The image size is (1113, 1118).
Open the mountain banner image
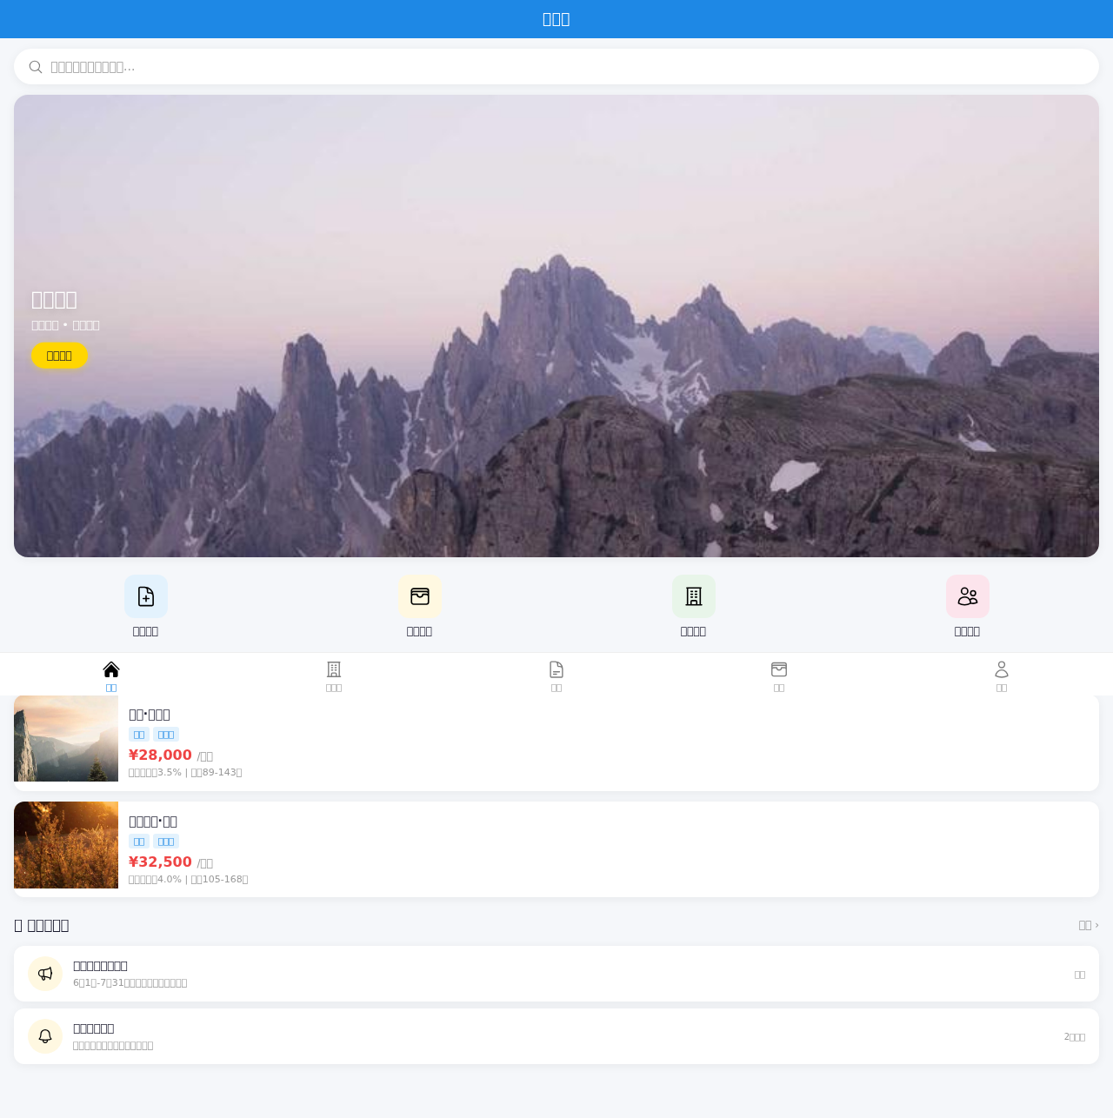556,326
